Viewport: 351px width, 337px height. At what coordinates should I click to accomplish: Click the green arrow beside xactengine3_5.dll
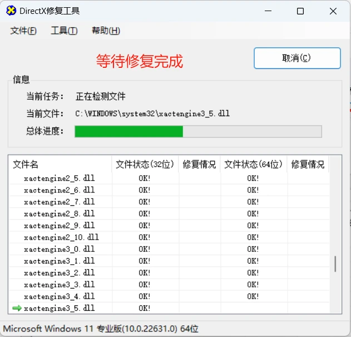(x=17, y=308)
